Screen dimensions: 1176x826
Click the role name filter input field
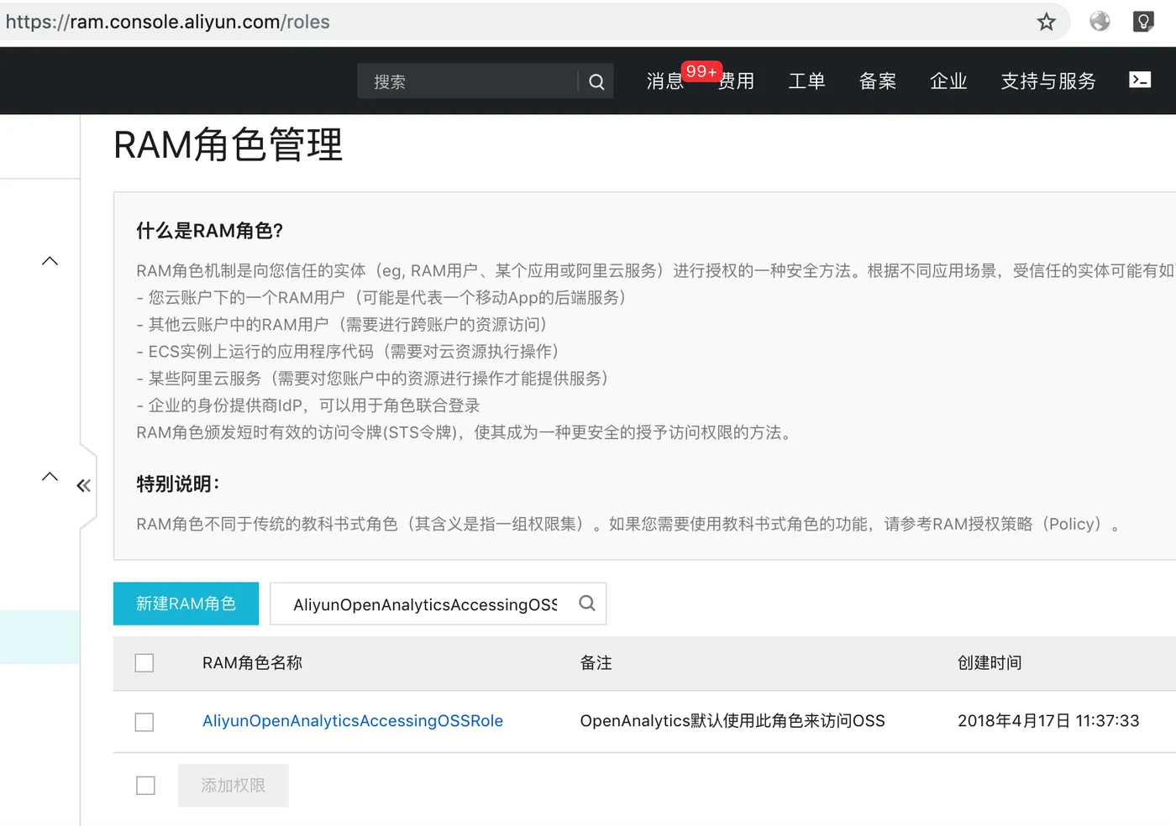click(x=425, y=604)
